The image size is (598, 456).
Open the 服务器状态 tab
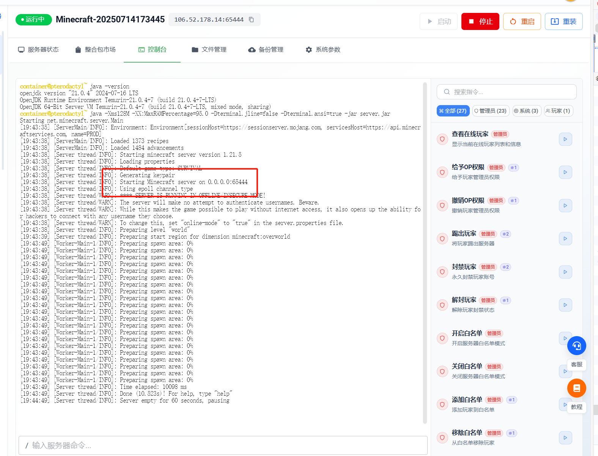pyautogui.click(x=38, y=50)
